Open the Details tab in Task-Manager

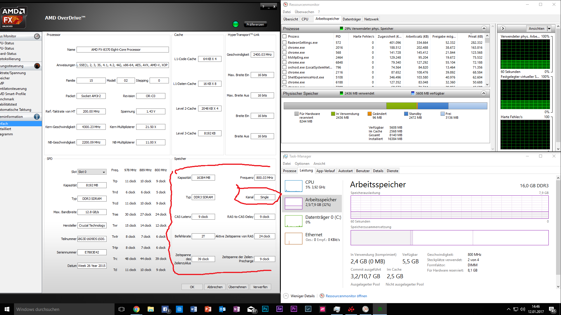[x=378, y=171]
